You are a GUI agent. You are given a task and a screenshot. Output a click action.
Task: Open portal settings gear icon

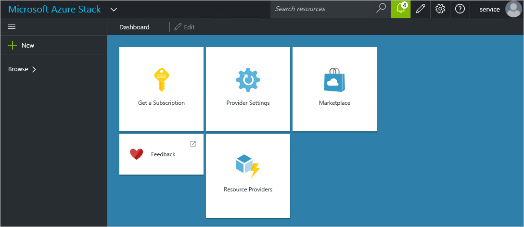click(x=440, y=9)
